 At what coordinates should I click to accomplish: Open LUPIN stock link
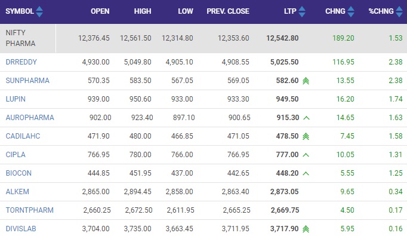coord(16,99)
